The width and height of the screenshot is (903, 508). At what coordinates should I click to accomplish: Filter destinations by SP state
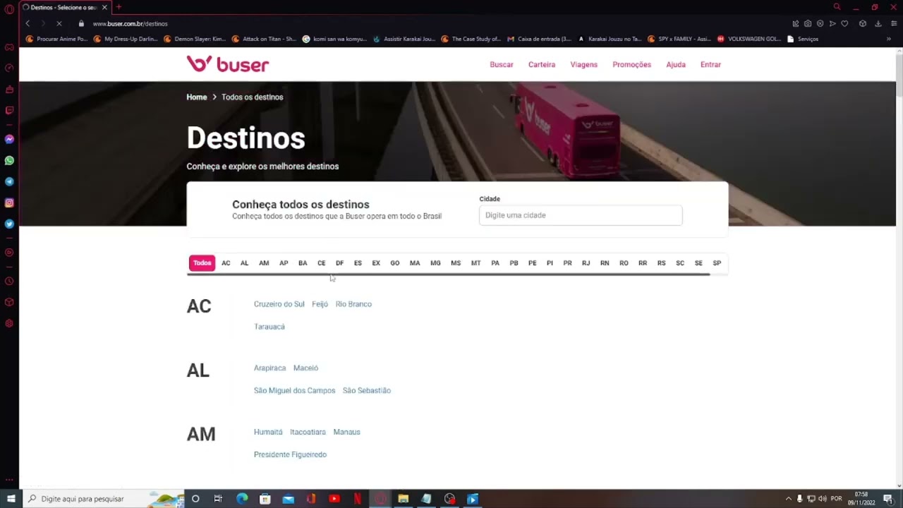point(717,263)
